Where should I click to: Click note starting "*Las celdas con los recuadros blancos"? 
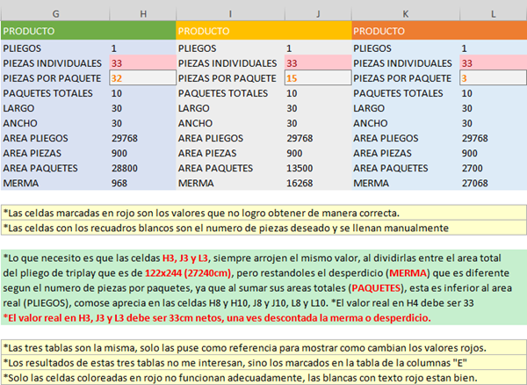(263, 228)
